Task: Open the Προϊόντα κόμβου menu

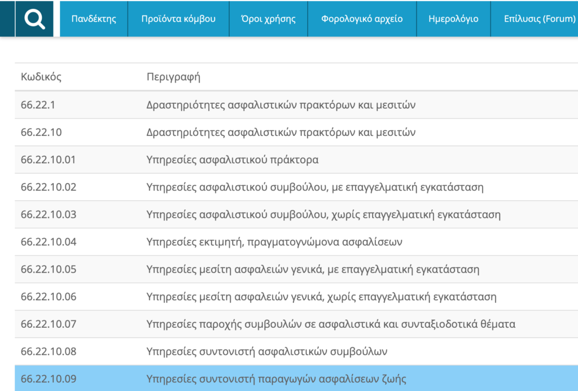Action: pyautogui.click(x=178, y=19)
